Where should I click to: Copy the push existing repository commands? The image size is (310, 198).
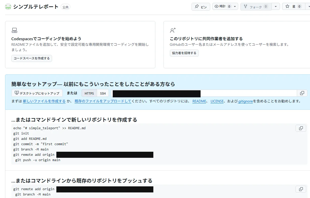pyautogui.click(x=301, y=189)
